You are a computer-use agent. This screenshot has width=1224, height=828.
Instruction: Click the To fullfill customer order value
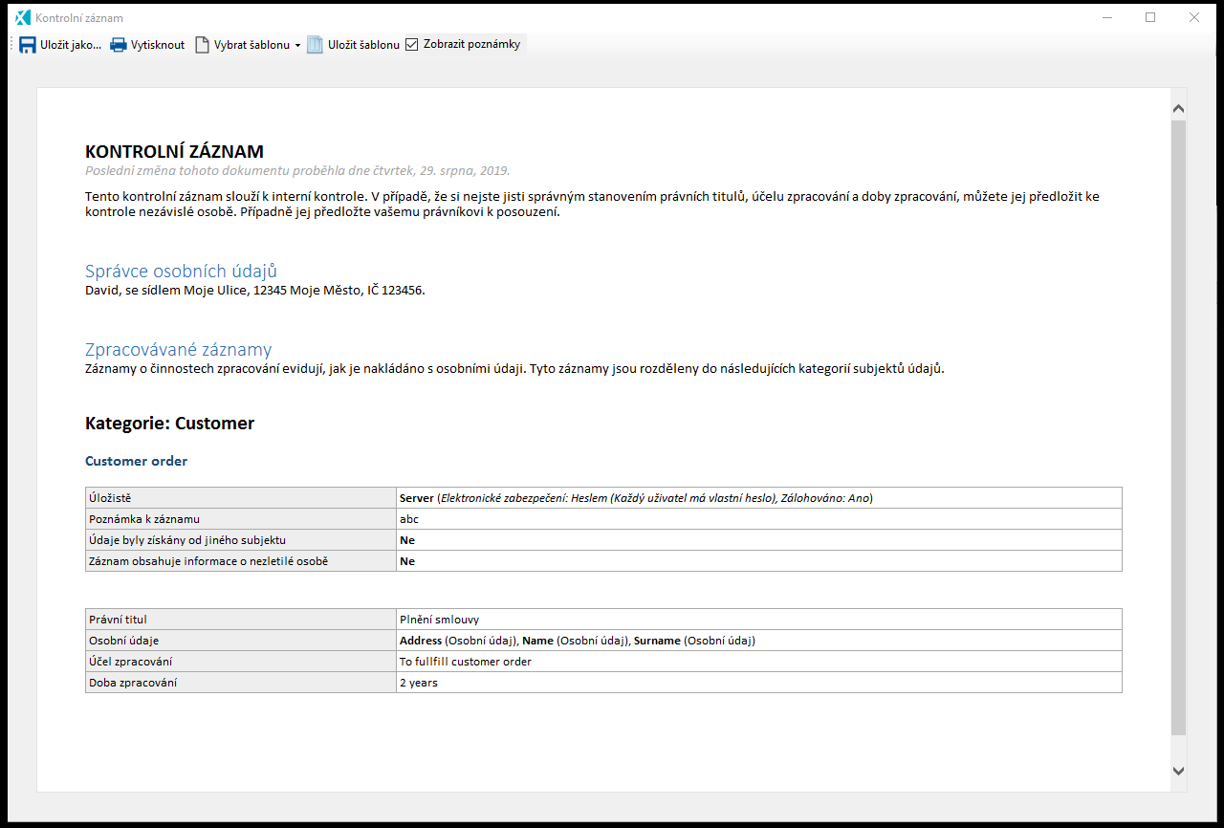(466, 662)
